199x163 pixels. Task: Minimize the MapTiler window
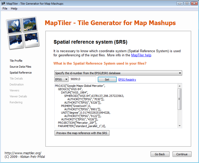(x=180, y=3)
